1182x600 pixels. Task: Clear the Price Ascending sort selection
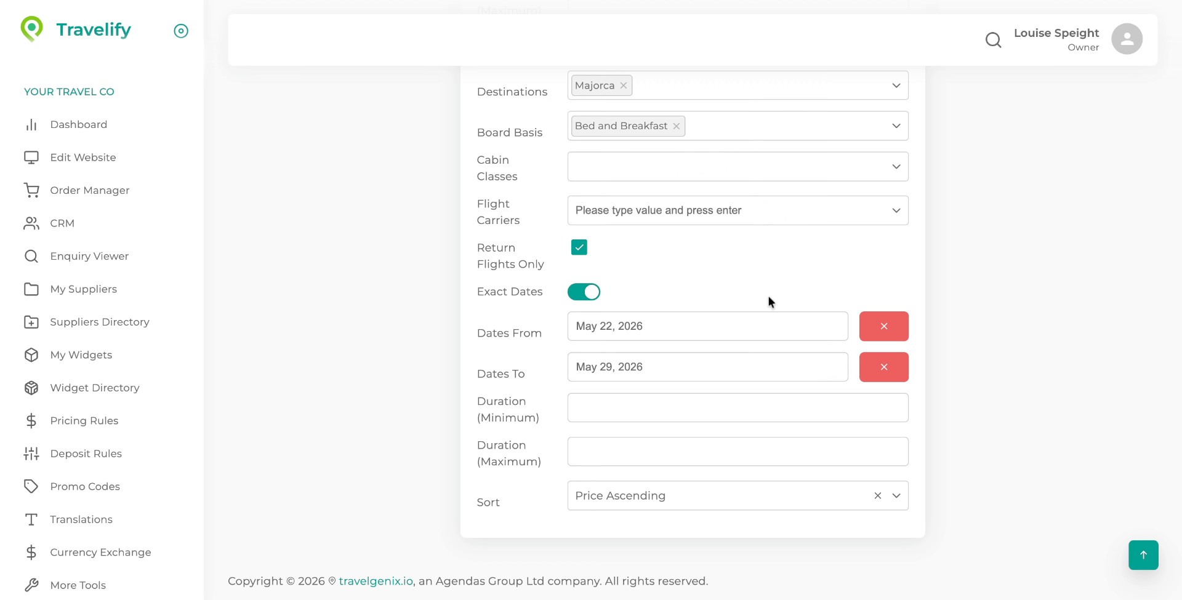coord(878,496)
